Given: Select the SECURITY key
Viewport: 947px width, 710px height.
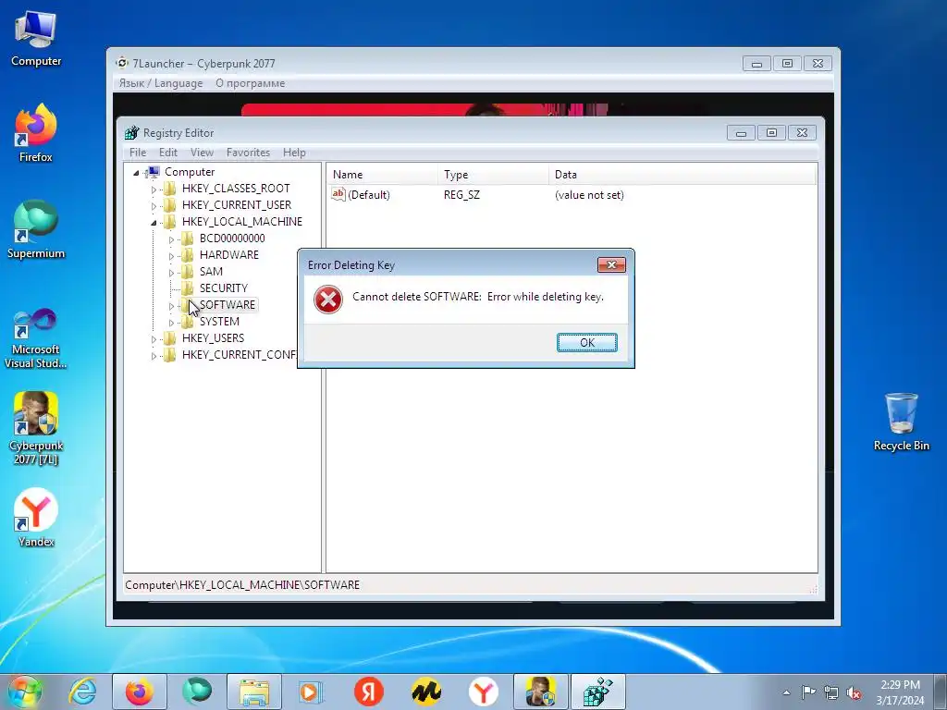Looking at the screenshot, I should pos(224,288).
